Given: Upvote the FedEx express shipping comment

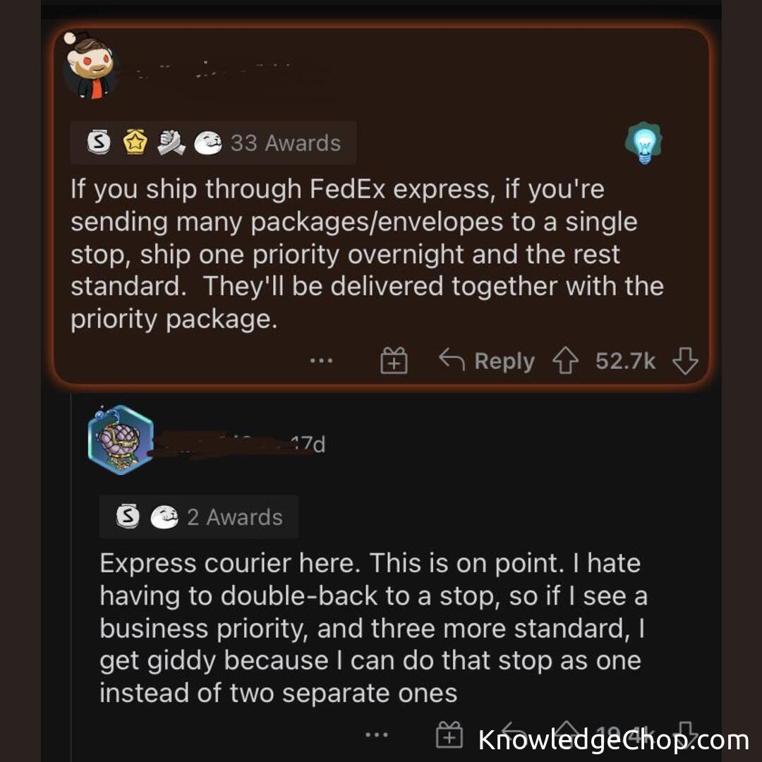Looking at the screenshot, I should [x=565, y=362].
